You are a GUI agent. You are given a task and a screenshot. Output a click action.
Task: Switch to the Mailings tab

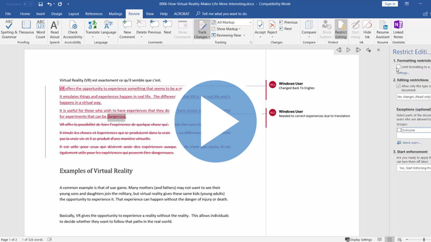(115, 13)
